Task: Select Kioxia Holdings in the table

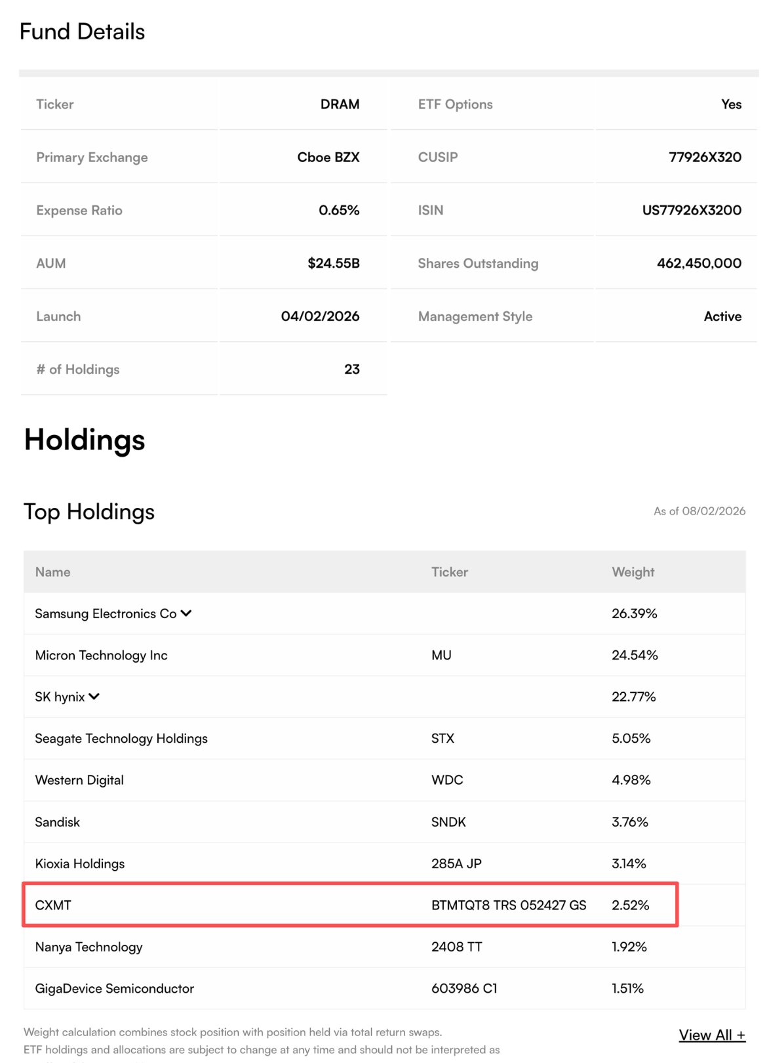Action: (80, 864)
